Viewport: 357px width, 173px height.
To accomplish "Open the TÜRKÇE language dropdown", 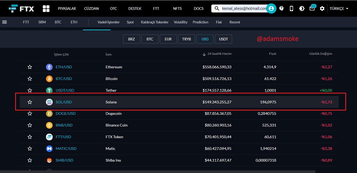I will click(339, 9).
